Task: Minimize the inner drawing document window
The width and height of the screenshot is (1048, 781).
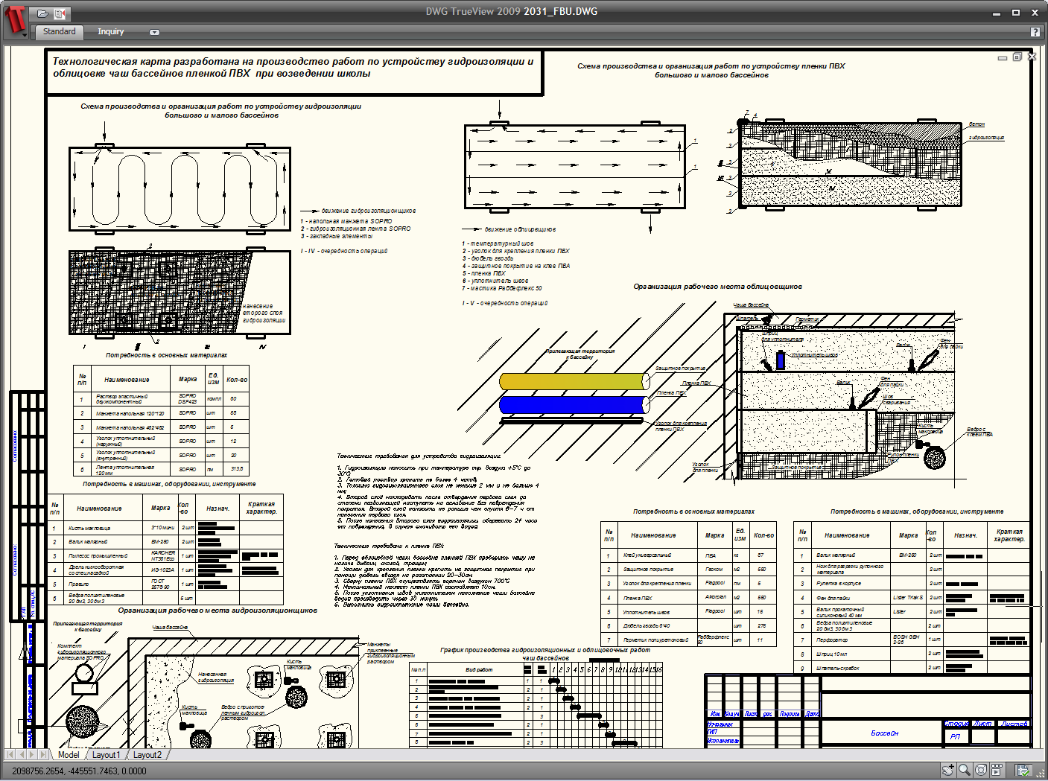Action: (1003, 57)
